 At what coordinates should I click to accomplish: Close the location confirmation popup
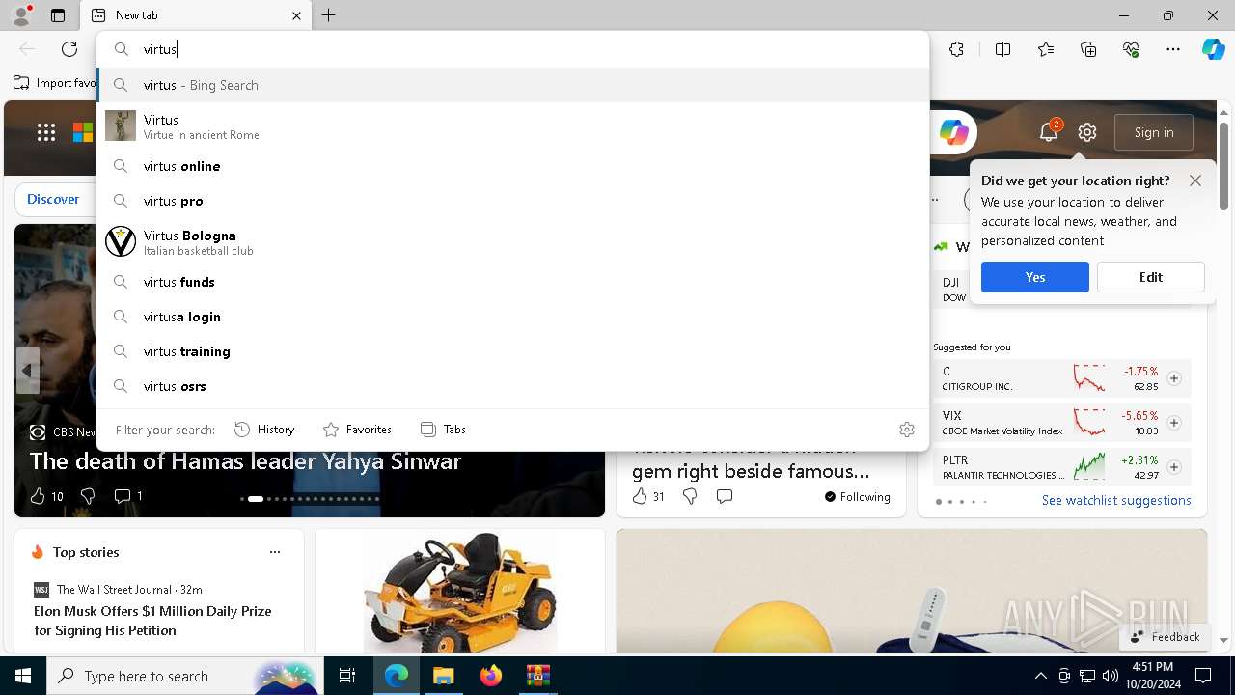(1195, 181)
